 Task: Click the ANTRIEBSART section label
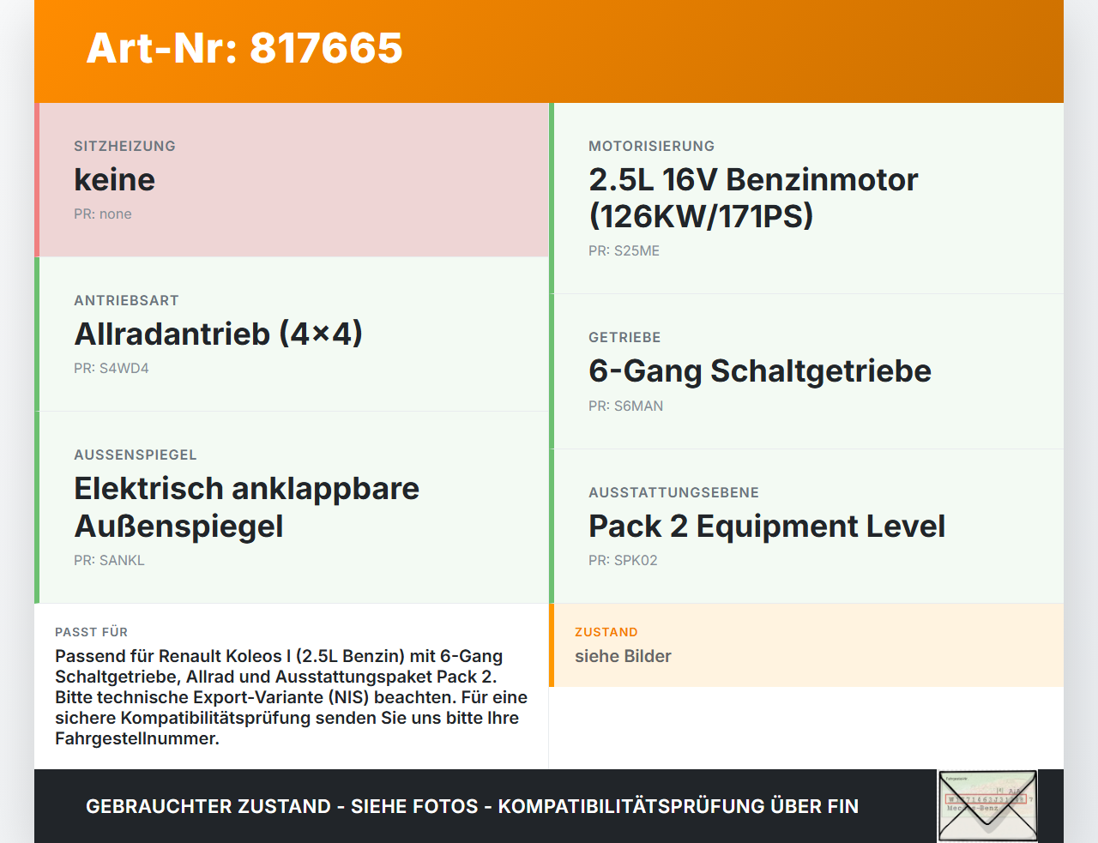point(126,301)
